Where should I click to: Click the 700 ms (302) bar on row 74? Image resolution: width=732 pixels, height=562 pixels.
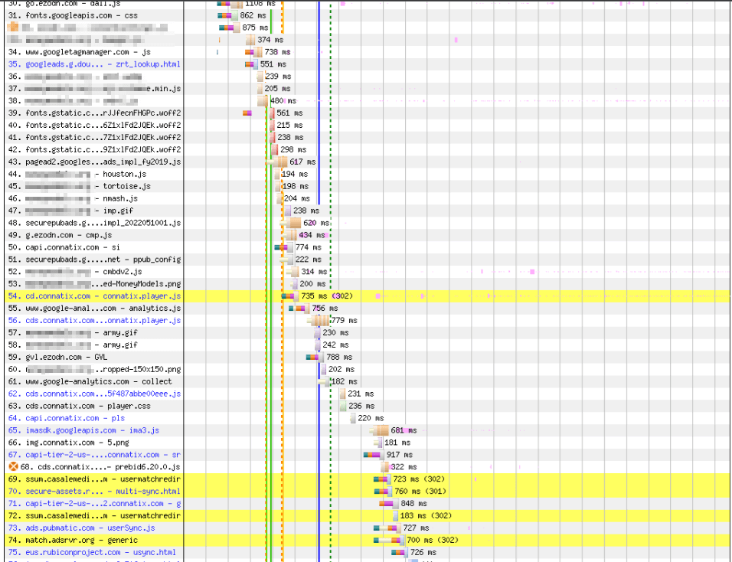click(389, 540)
